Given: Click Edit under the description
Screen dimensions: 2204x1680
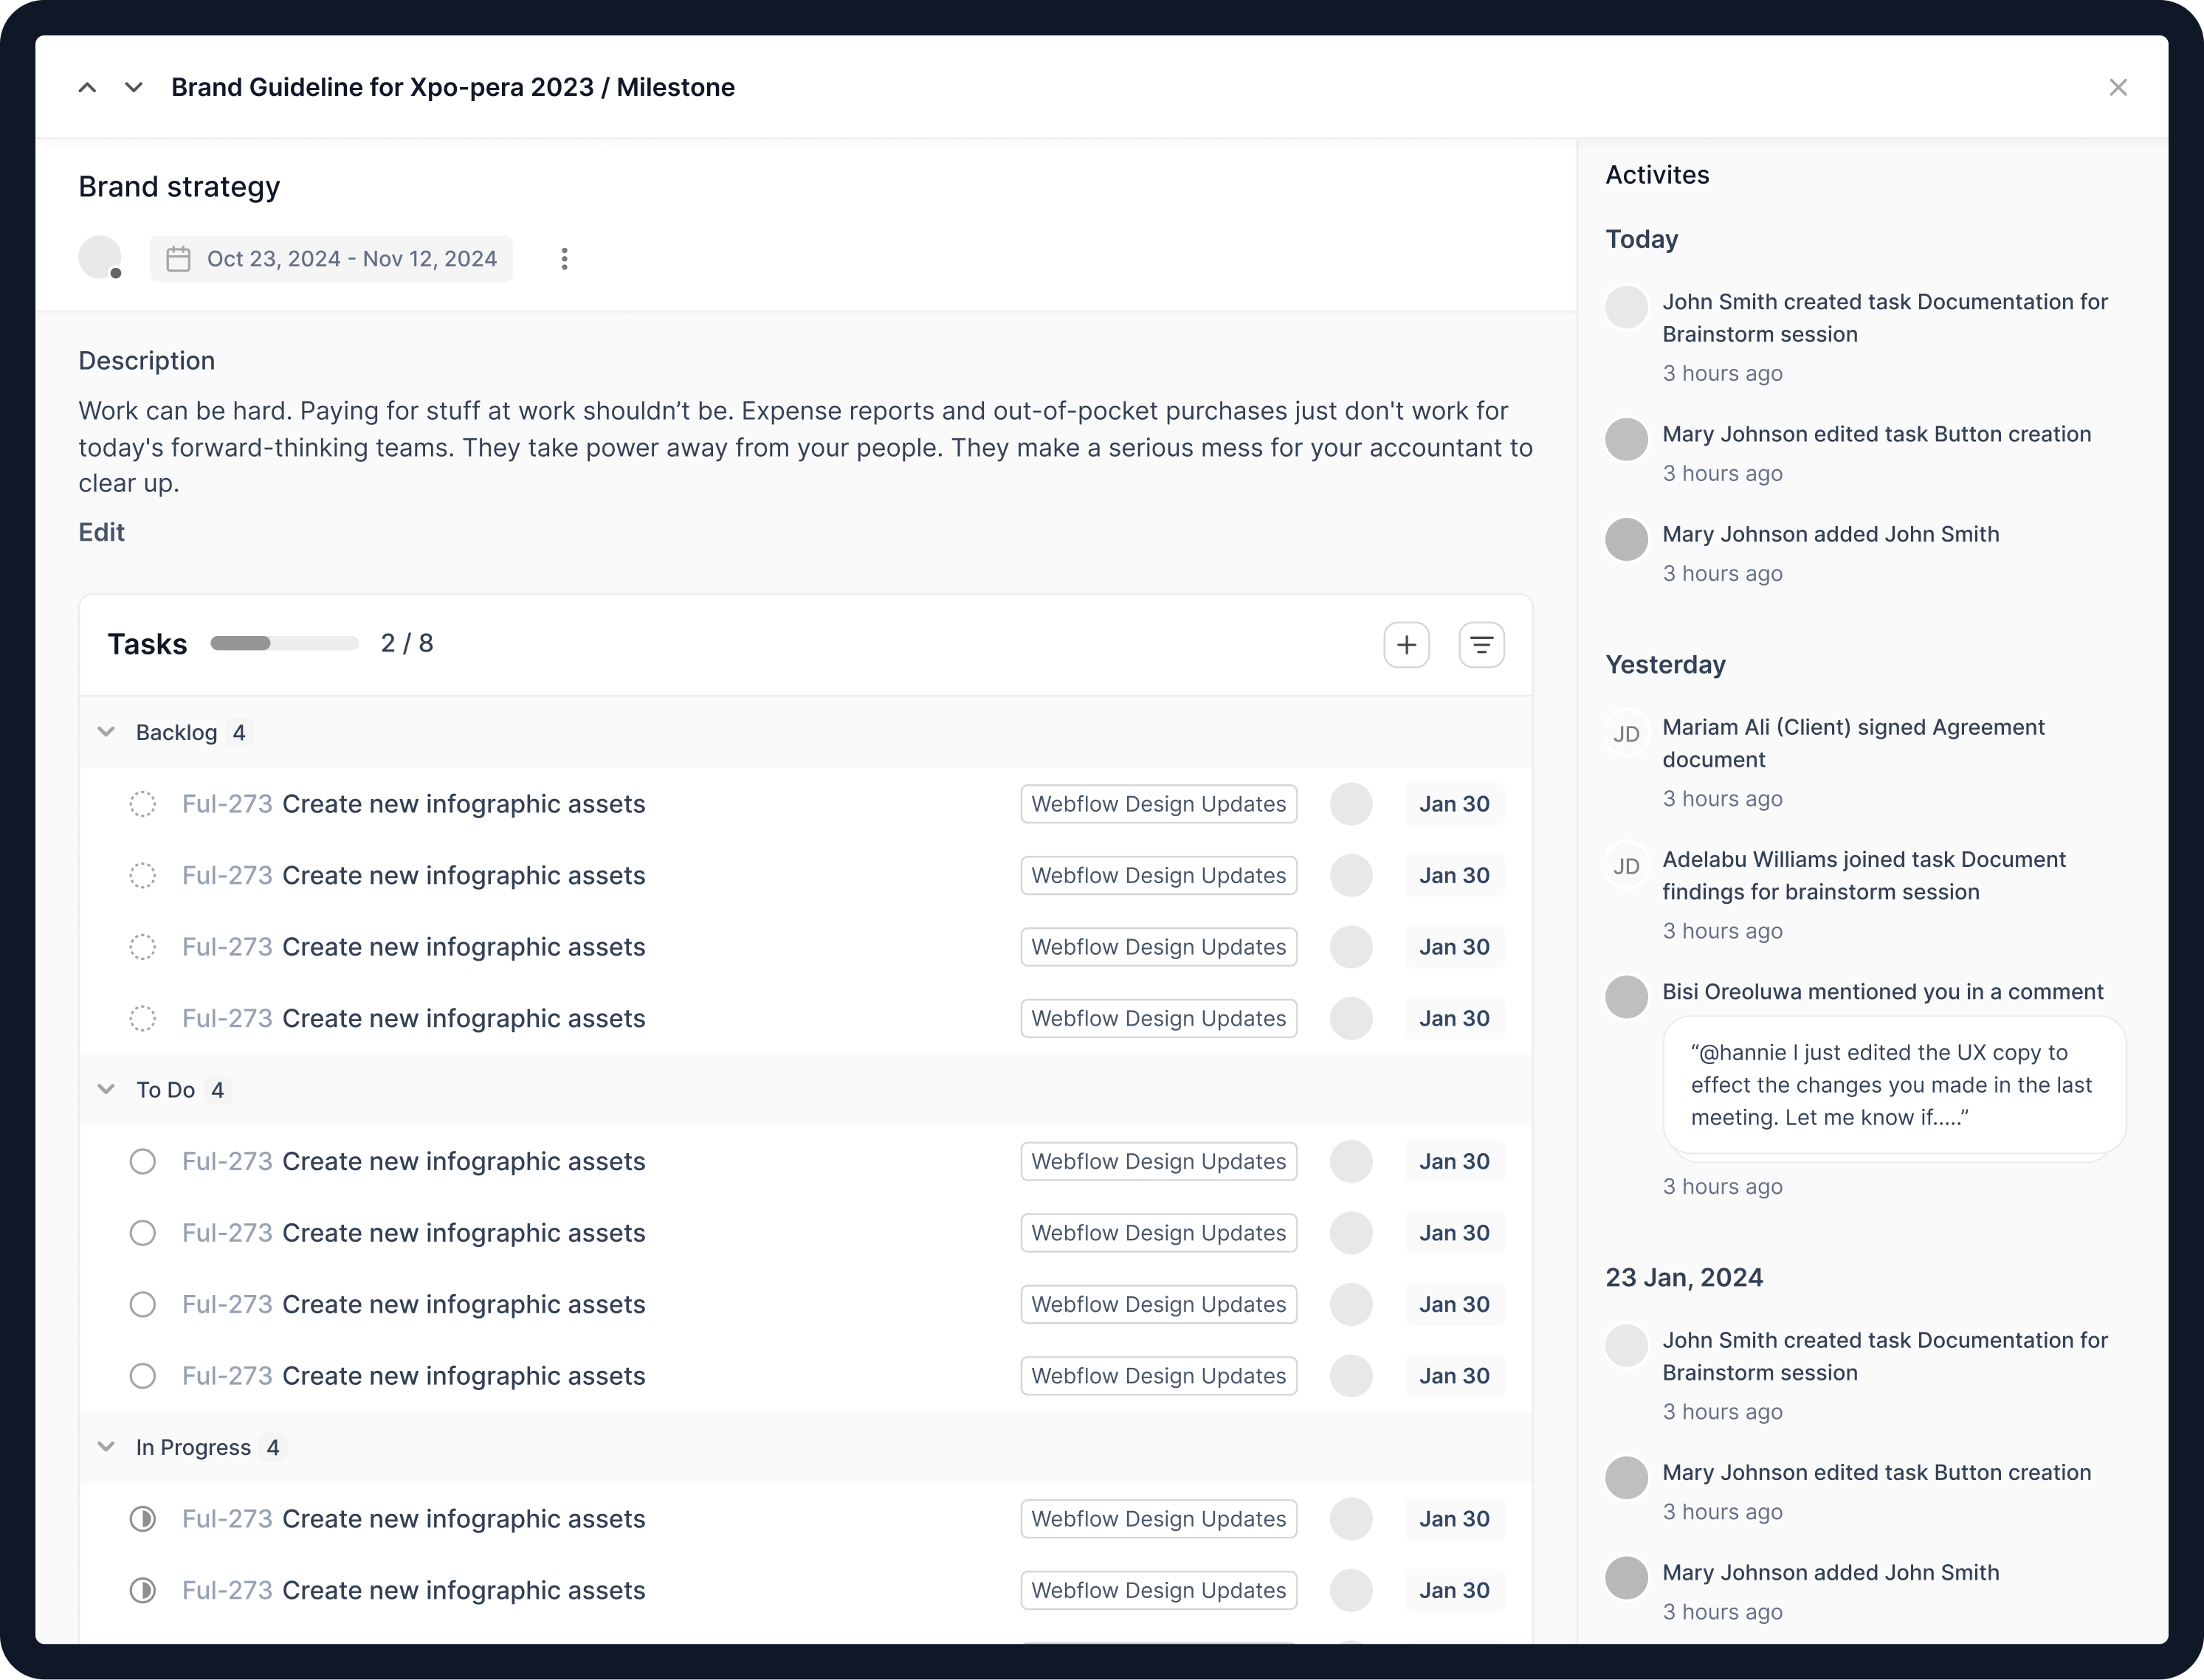Looking at the screenshot, I should point(101,532).
